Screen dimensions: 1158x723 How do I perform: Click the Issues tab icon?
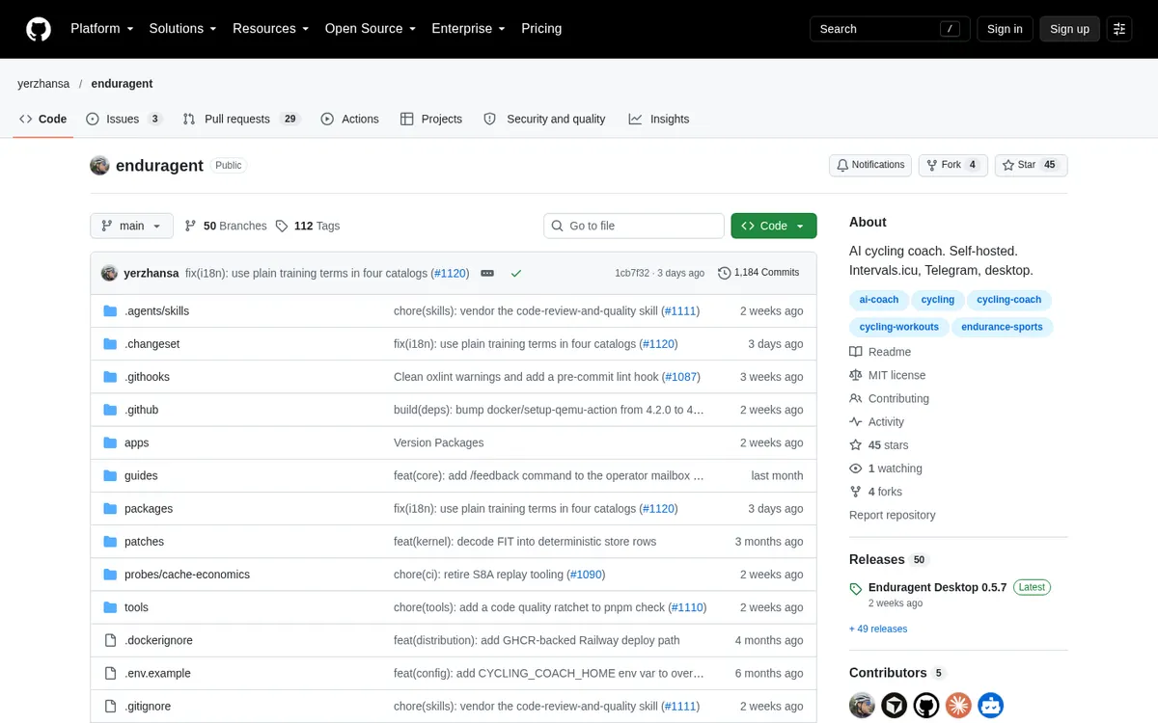pos(93,119)
